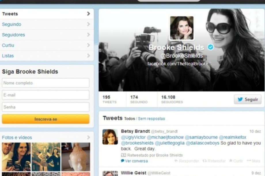The image size is (265, 176).
Task: Open the @WillieGeist handle
Action: tap(159, 173)
